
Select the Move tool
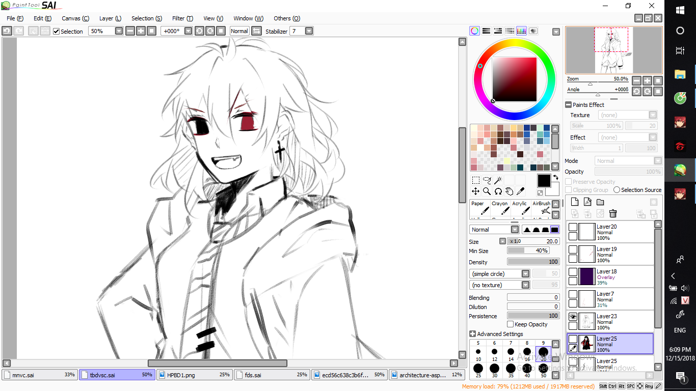click(475, 191)
